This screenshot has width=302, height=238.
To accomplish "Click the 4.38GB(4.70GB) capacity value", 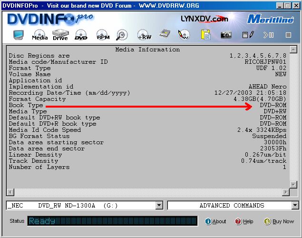I will tap(260, 99).
